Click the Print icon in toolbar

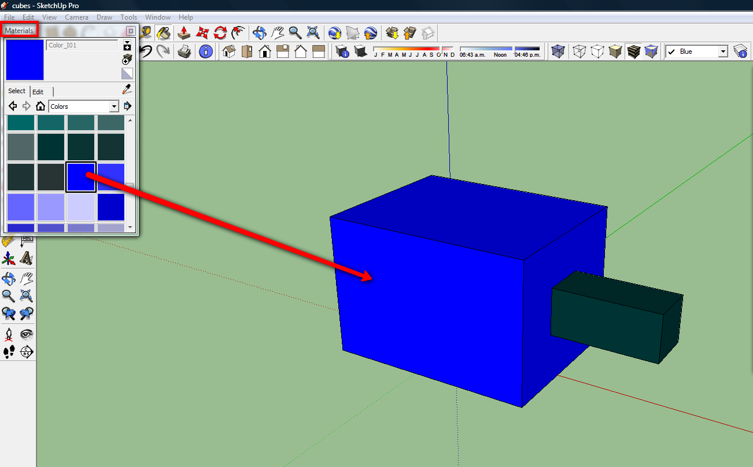pyautogui.click(x=184, y=52)
